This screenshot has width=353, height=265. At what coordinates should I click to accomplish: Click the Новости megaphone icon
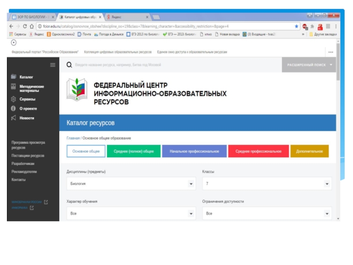(x=14, y=118)
